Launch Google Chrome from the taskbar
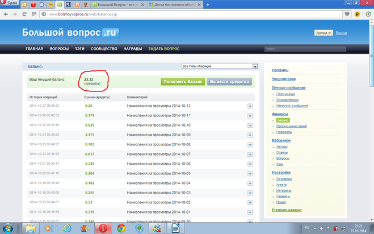Image resolution: width=374 pixels, height=234 pixels. point(121,228)
